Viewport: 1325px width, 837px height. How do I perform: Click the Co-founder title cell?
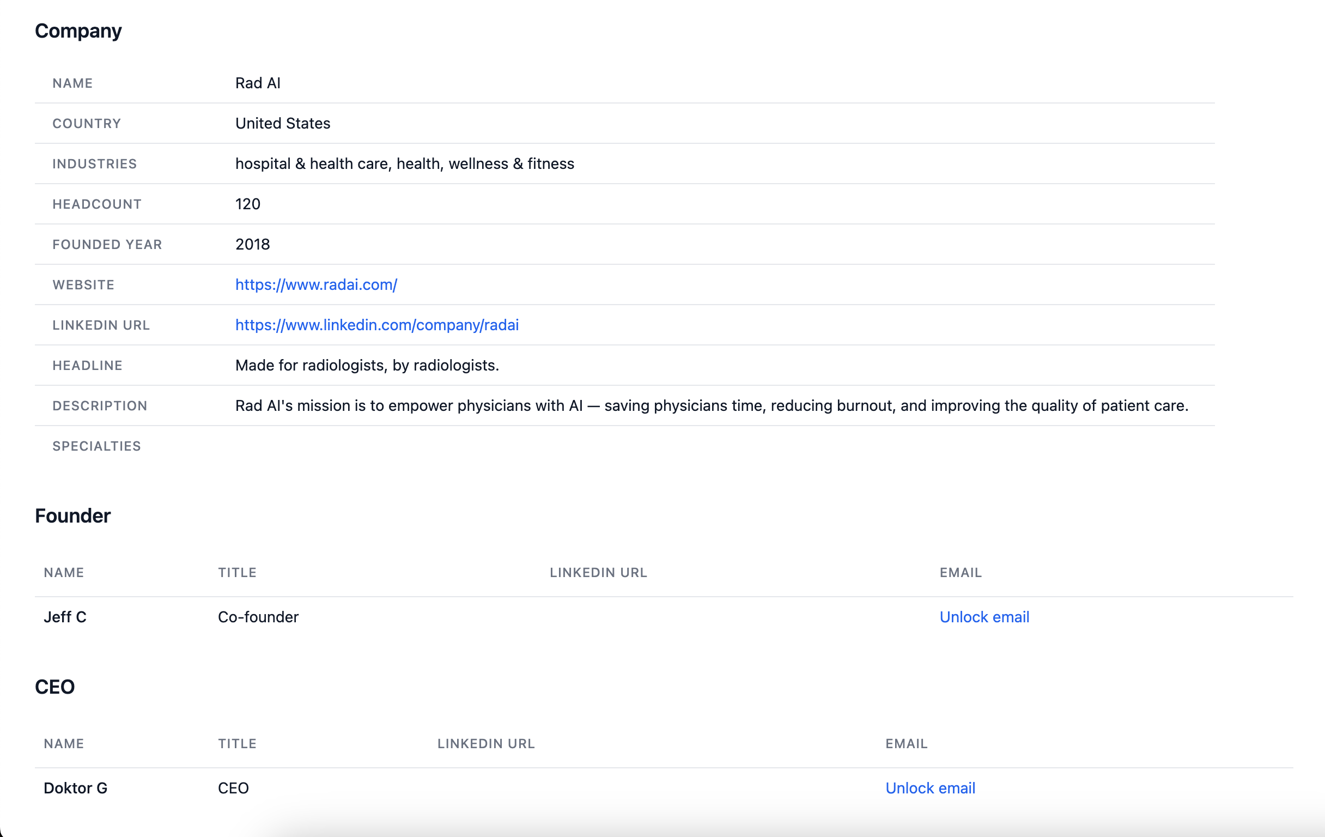258,617
